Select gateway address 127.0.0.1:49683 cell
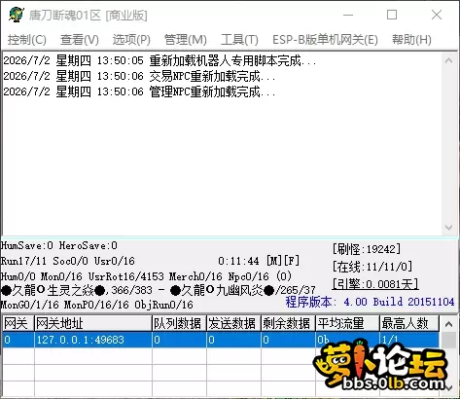 click(x=93, y=340)
